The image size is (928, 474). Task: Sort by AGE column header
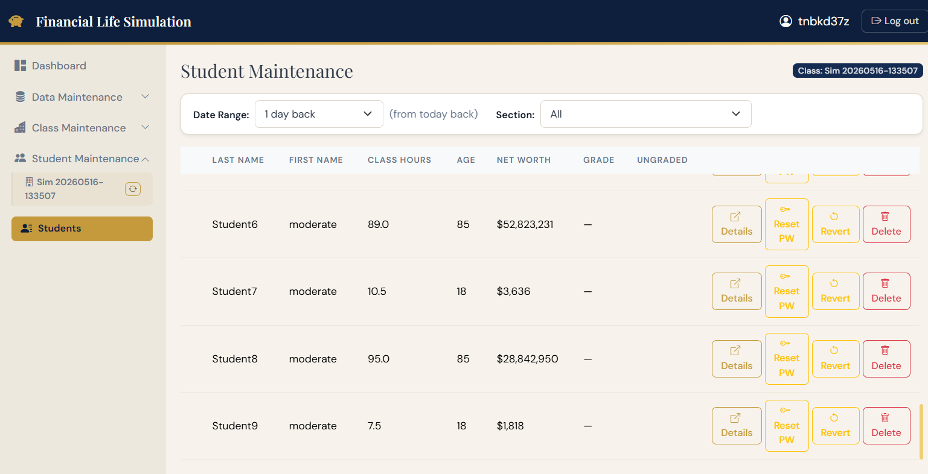466,160
